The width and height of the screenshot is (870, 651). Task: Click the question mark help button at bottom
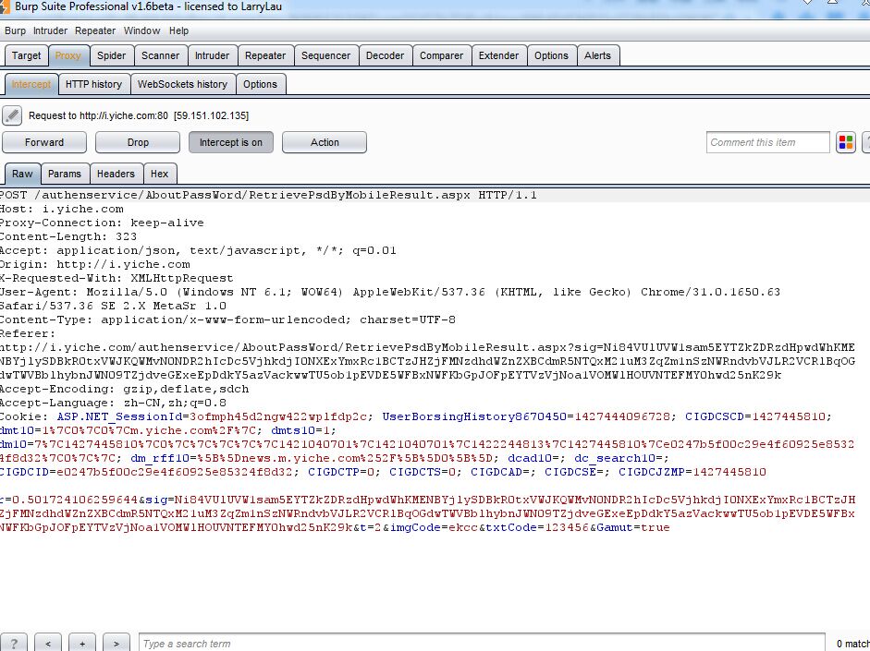(x=14, y=644)
